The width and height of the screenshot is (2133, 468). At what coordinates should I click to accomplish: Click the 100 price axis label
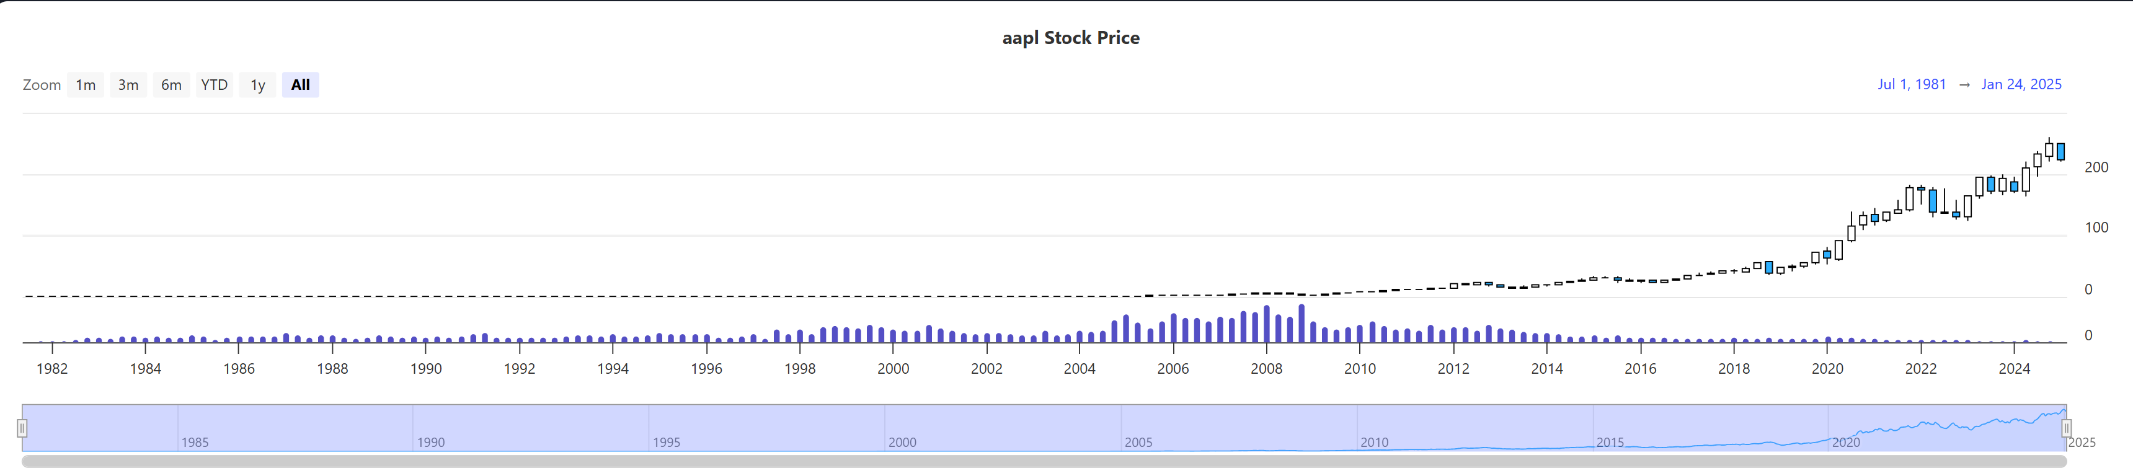[2096, 227]
